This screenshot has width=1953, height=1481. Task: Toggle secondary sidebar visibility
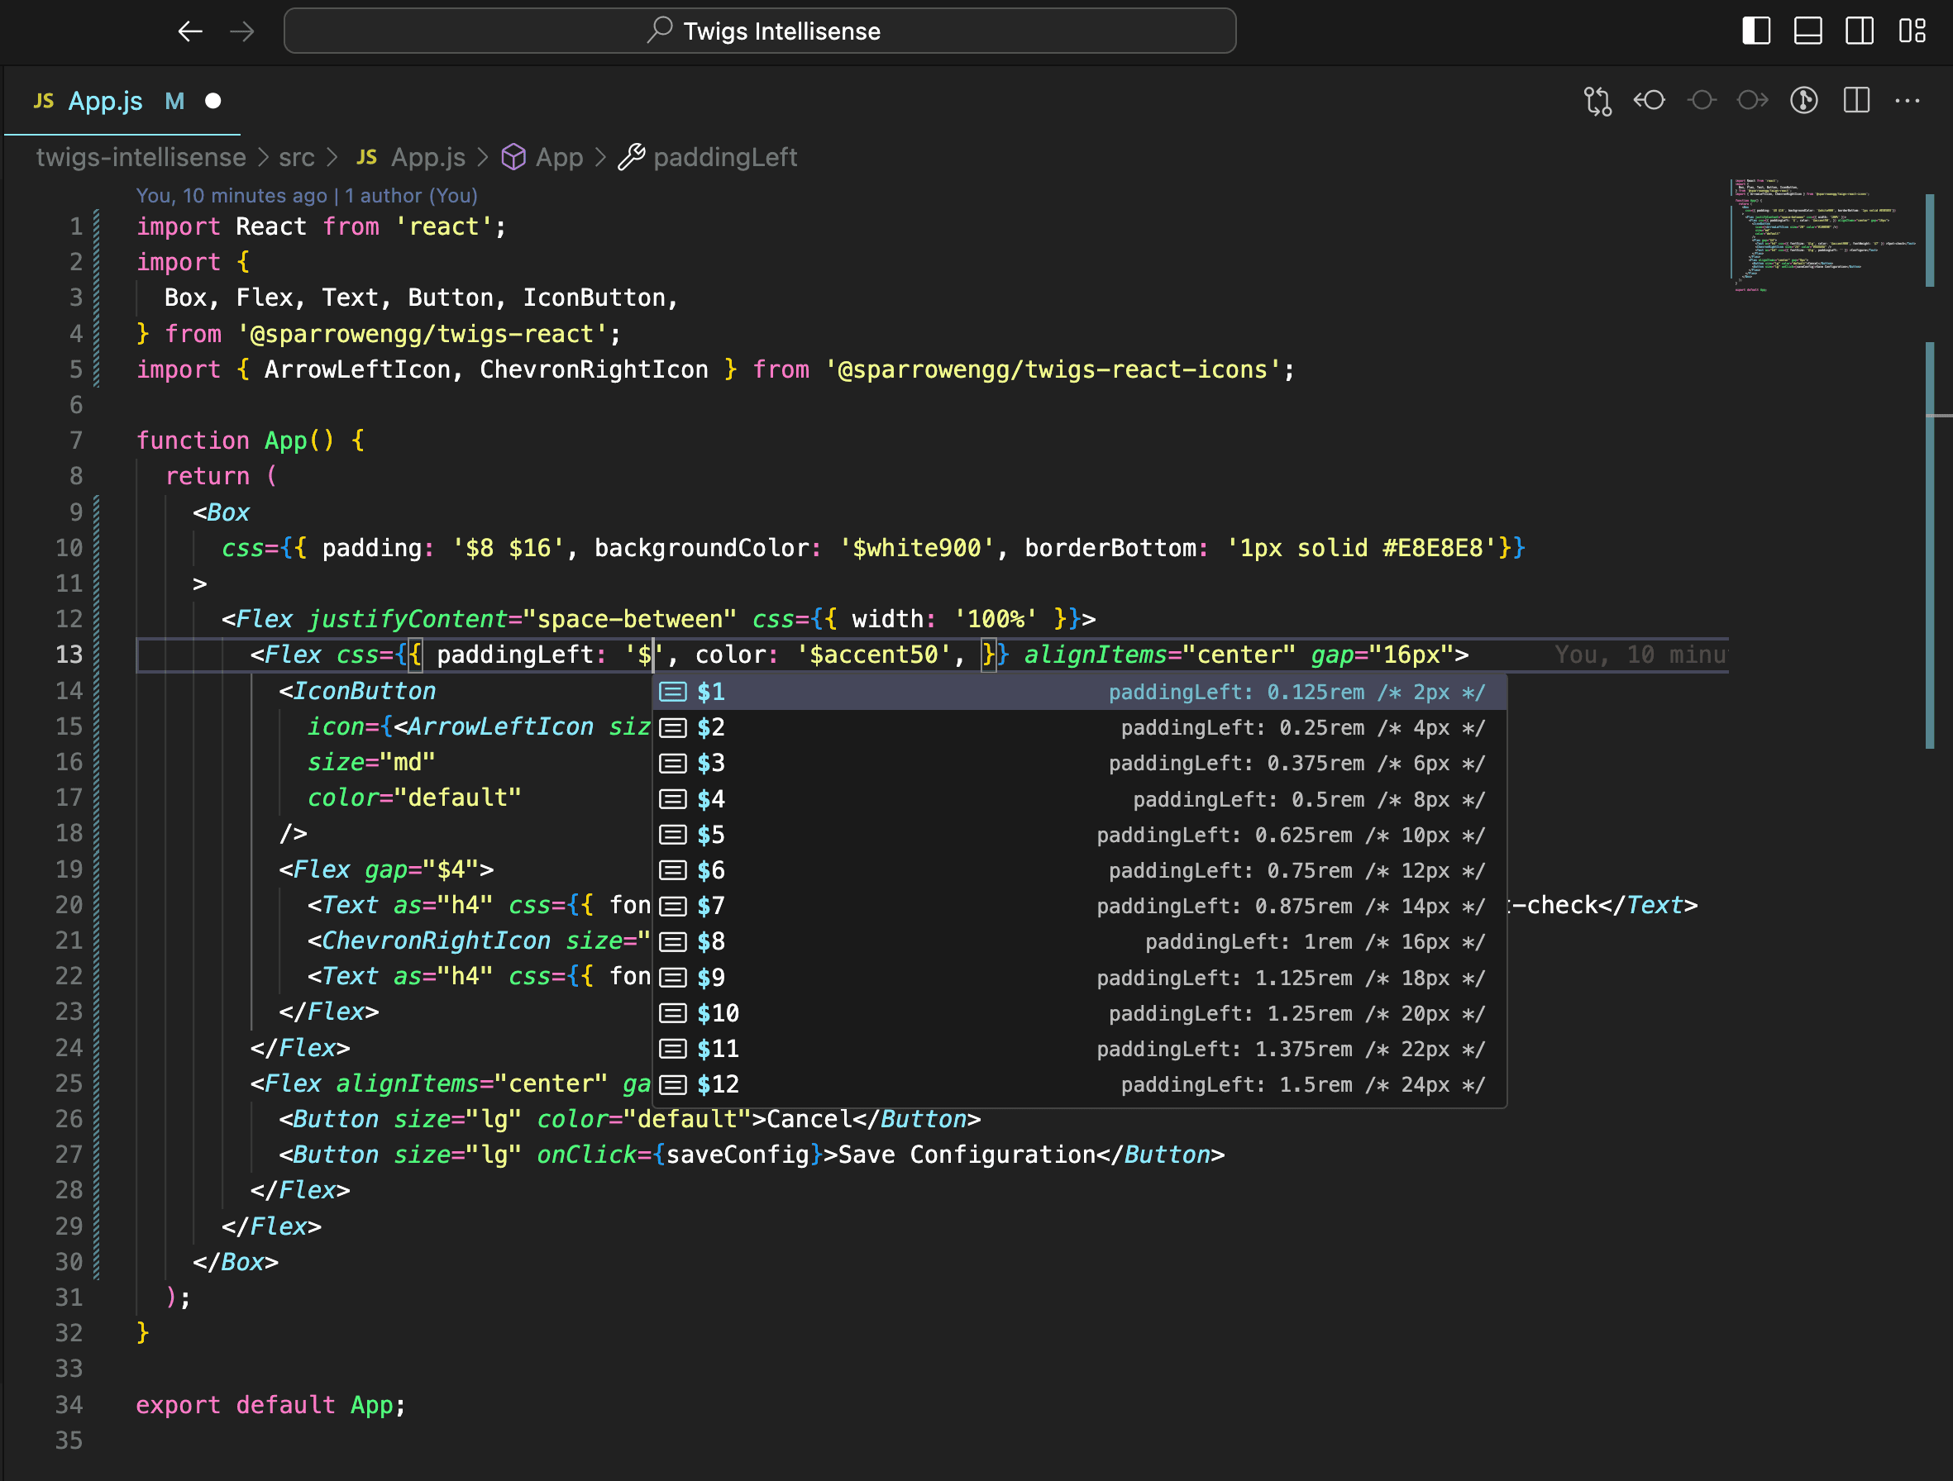(x=1860, y=31)
